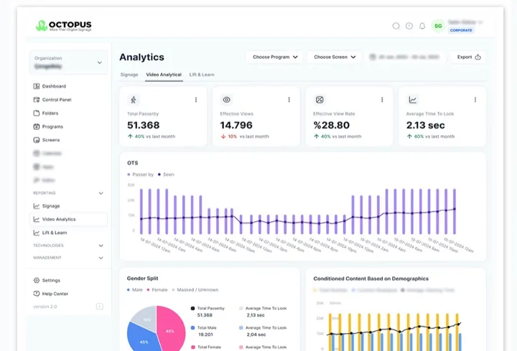Open the blurred date range picker
This screenshot has width=517, height=351.
[x=406, y=57]
